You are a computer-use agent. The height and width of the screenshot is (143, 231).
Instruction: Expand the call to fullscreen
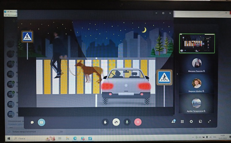pos(209,121)
